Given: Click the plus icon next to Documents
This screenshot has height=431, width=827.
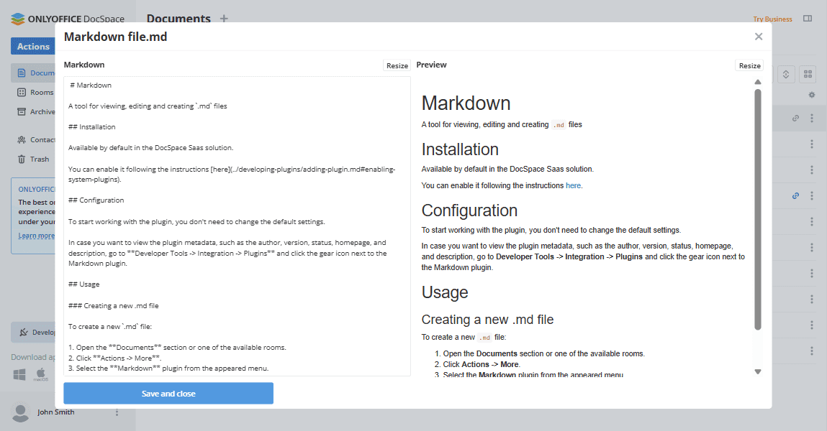Looking at the screenshot, I should point(224,19).
